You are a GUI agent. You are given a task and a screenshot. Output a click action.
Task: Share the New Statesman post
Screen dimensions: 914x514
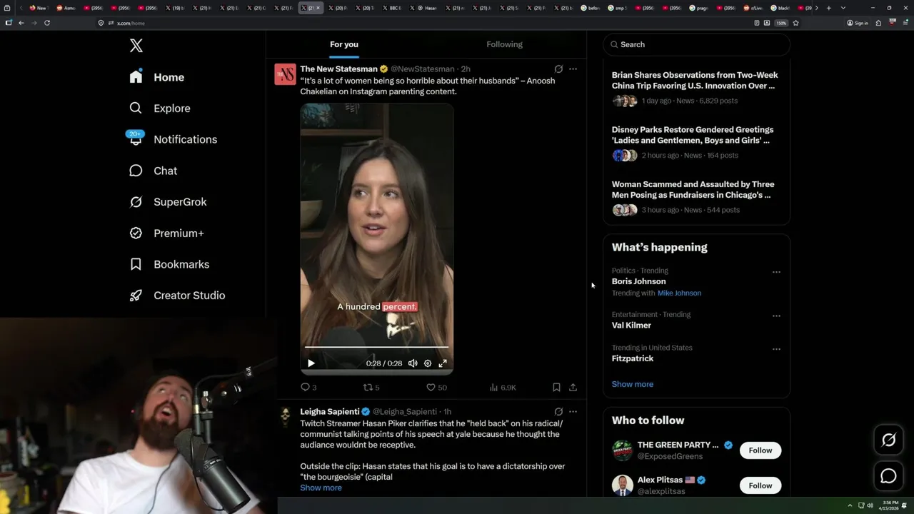tap(573, 388)
